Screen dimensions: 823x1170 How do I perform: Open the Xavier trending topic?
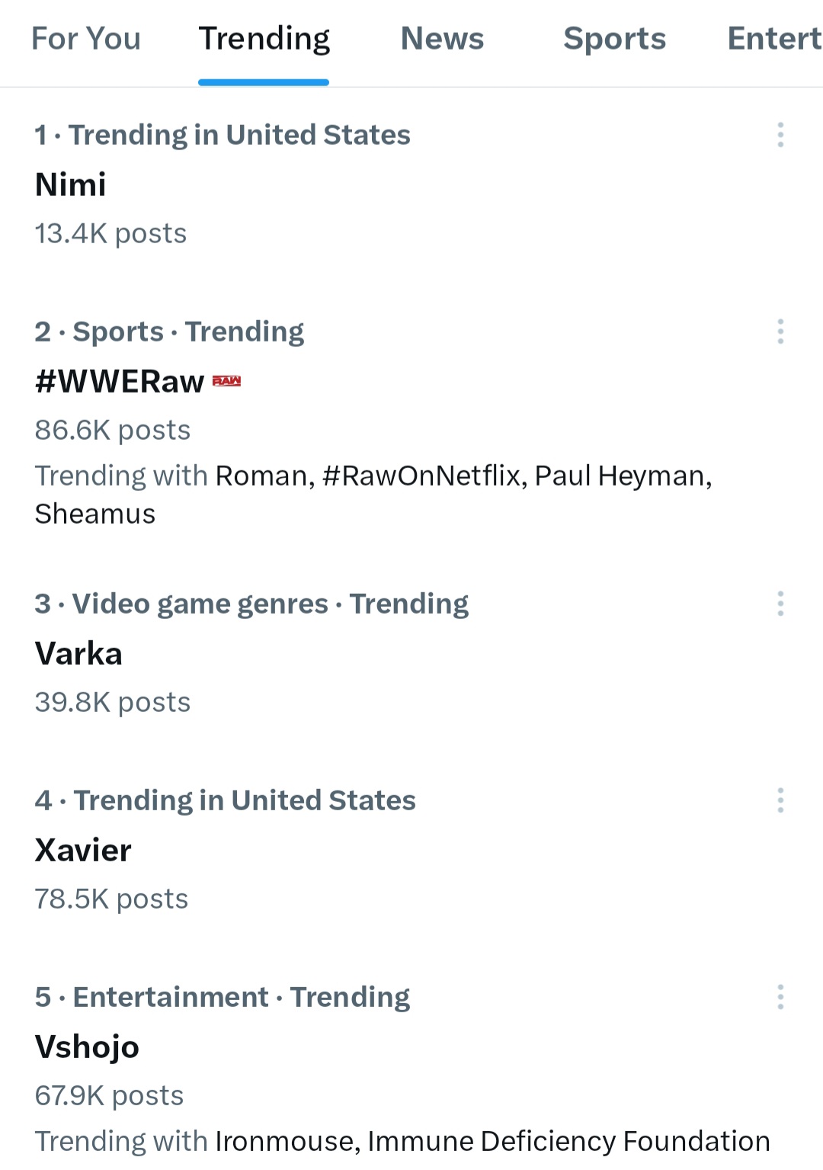(83, 851)
